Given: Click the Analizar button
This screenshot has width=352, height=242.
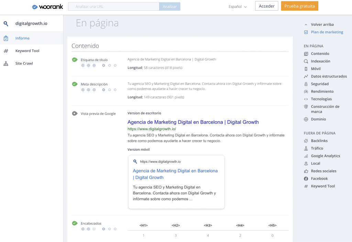Looking at the screenshot, I should 170,7.
